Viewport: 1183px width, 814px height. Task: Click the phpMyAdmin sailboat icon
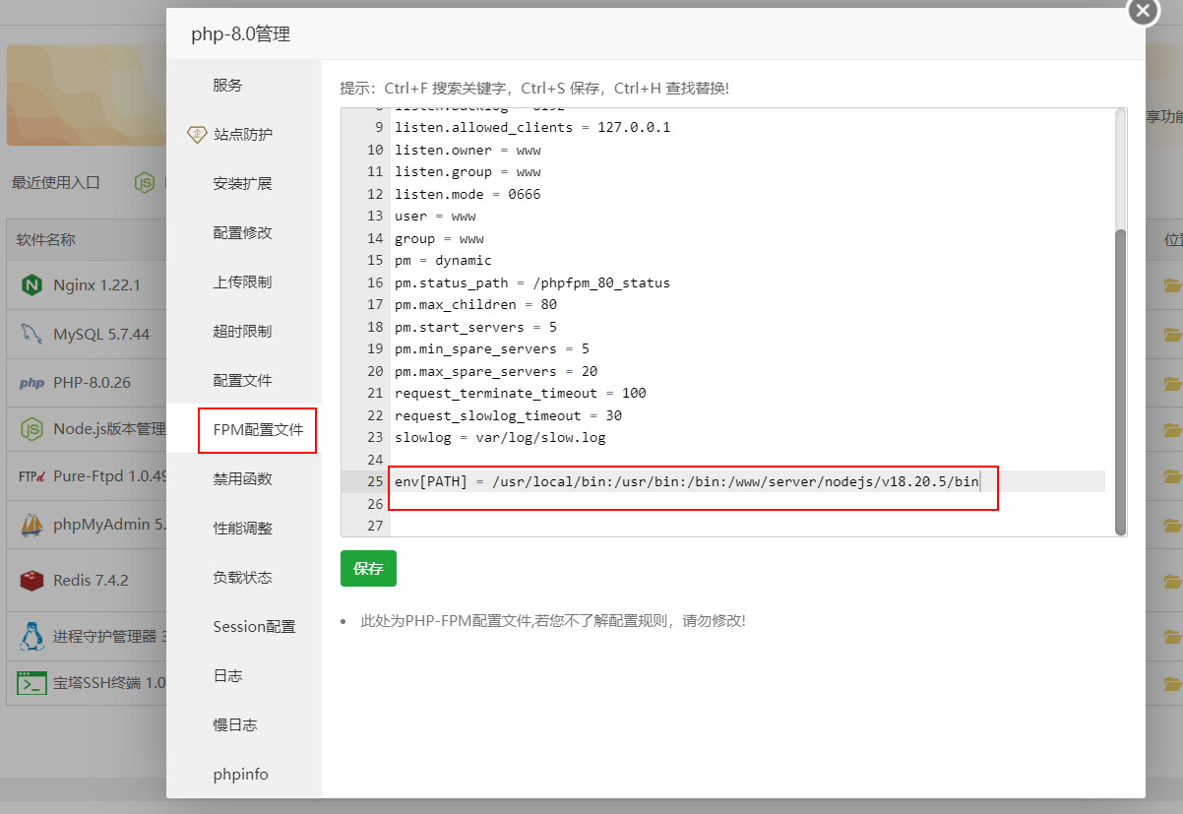31,526
